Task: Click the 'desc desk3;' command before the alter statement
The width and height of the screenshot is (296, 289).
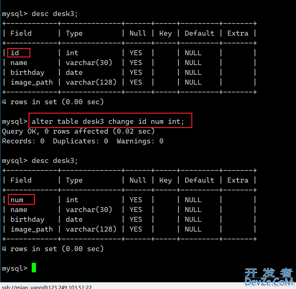Action: click(55, 14)
